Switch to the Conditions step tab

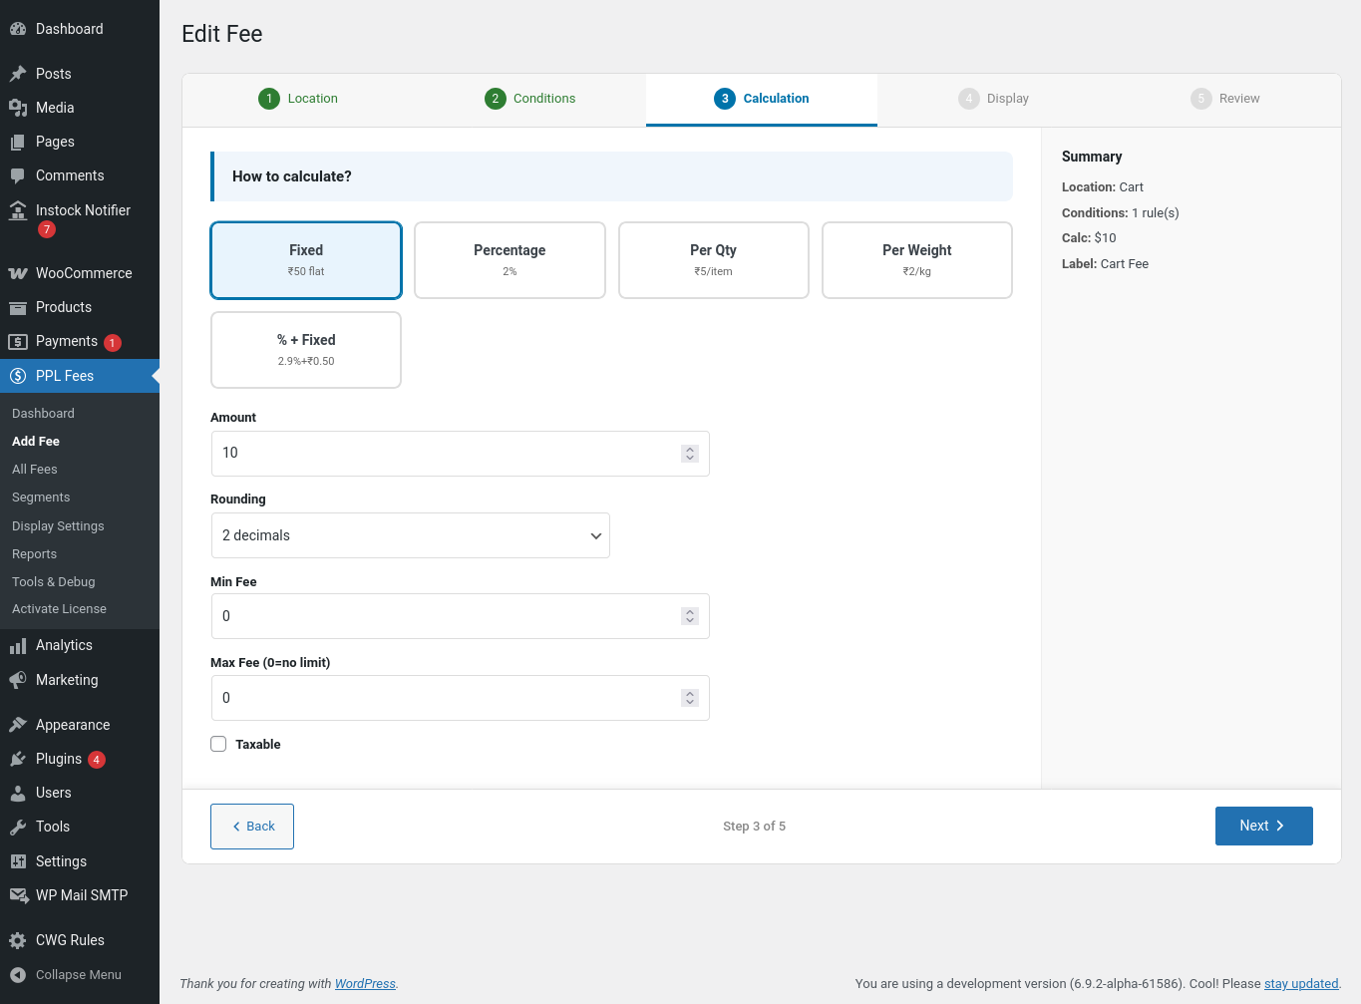[x=530, y=99]
